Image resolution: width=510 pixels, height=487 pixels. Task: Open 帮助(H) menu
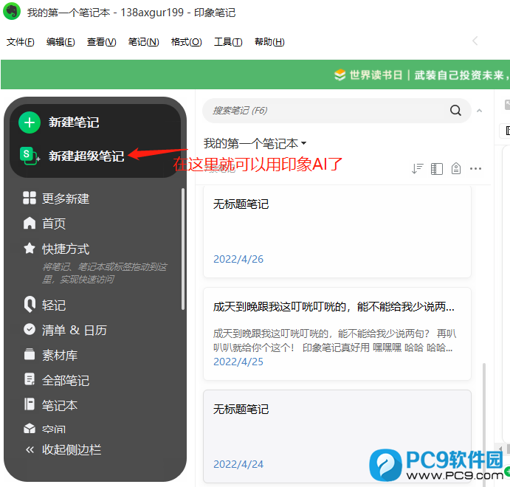click(x=269, y=42)
